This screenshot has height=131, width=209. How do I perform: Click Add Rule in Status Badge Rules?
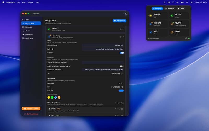[119, 103]
